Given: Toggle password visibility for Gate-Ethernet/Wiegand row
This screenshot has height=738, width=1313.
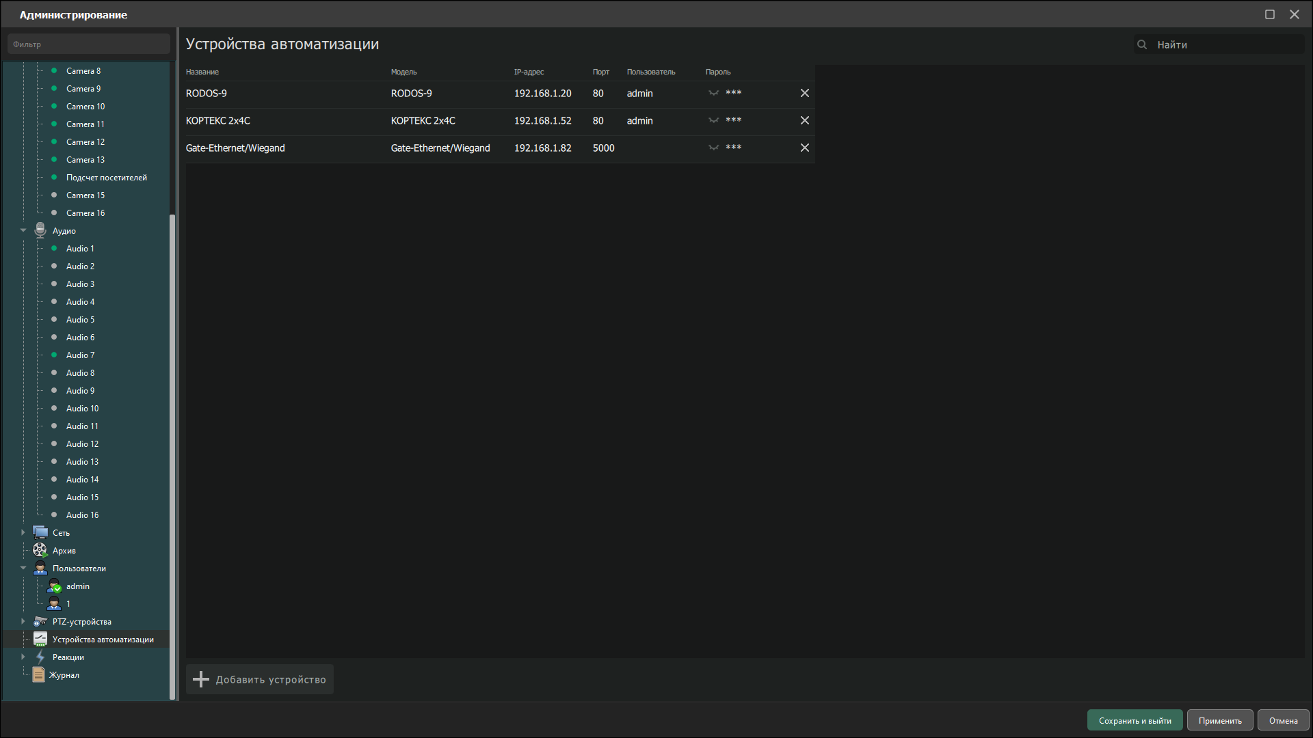Looking at the screenshot, I should click(713, 148).
